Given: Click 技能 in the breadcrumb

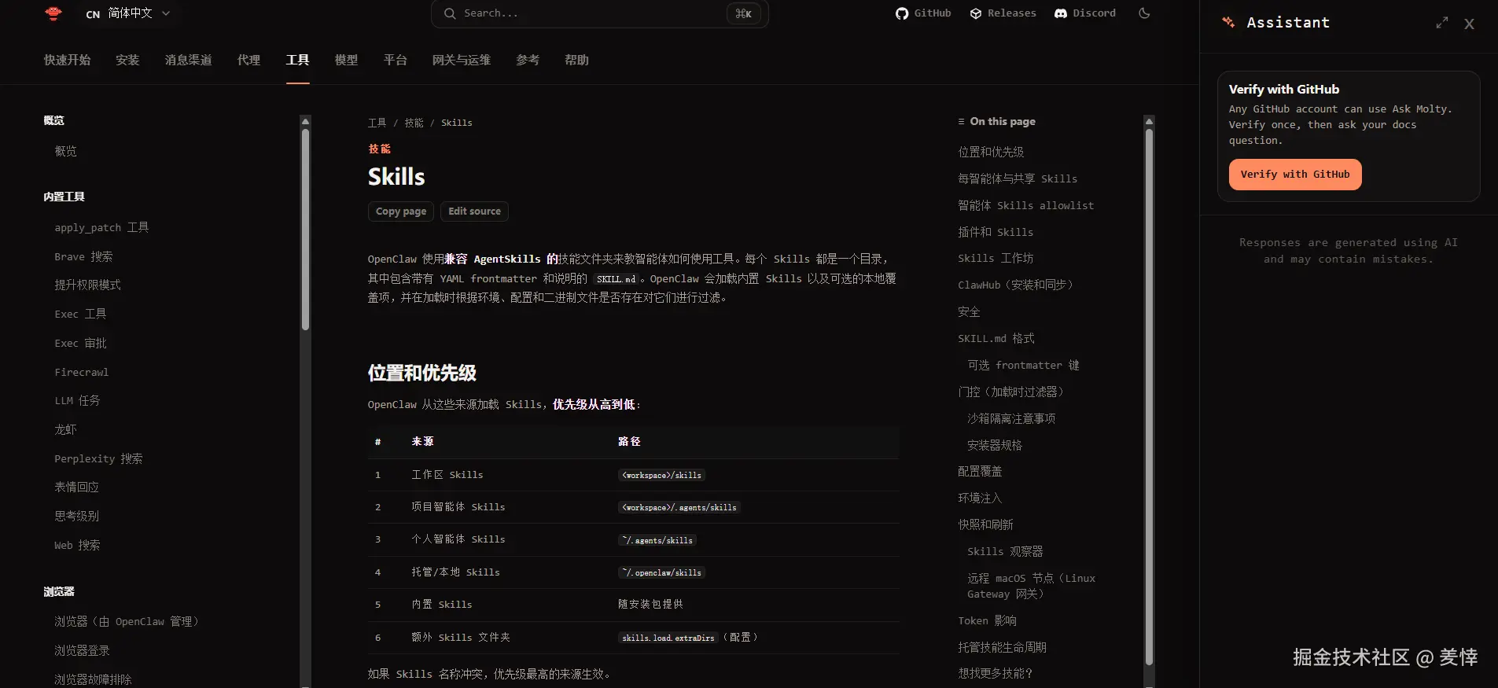Looking at the screenshot, I should coord(414,123).
